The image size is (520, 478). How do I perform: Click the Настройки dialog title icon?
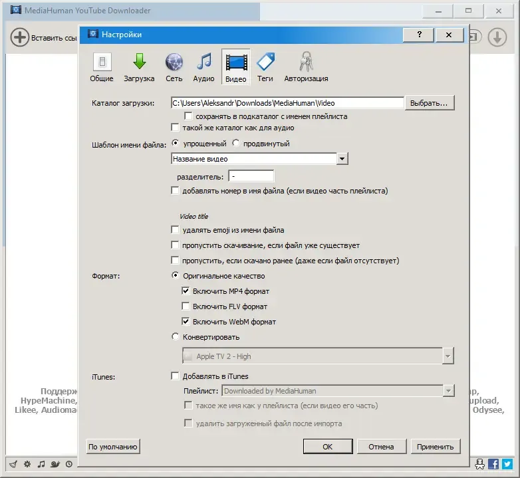pyautogui.click(x=93, y=34)
